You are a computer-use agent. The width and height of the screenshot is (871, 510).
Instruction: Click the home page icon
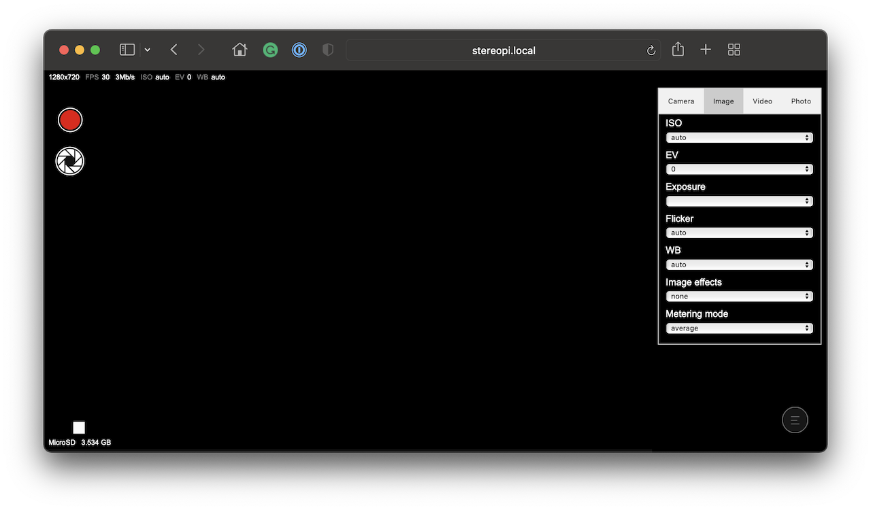click(x=240, y=50)
